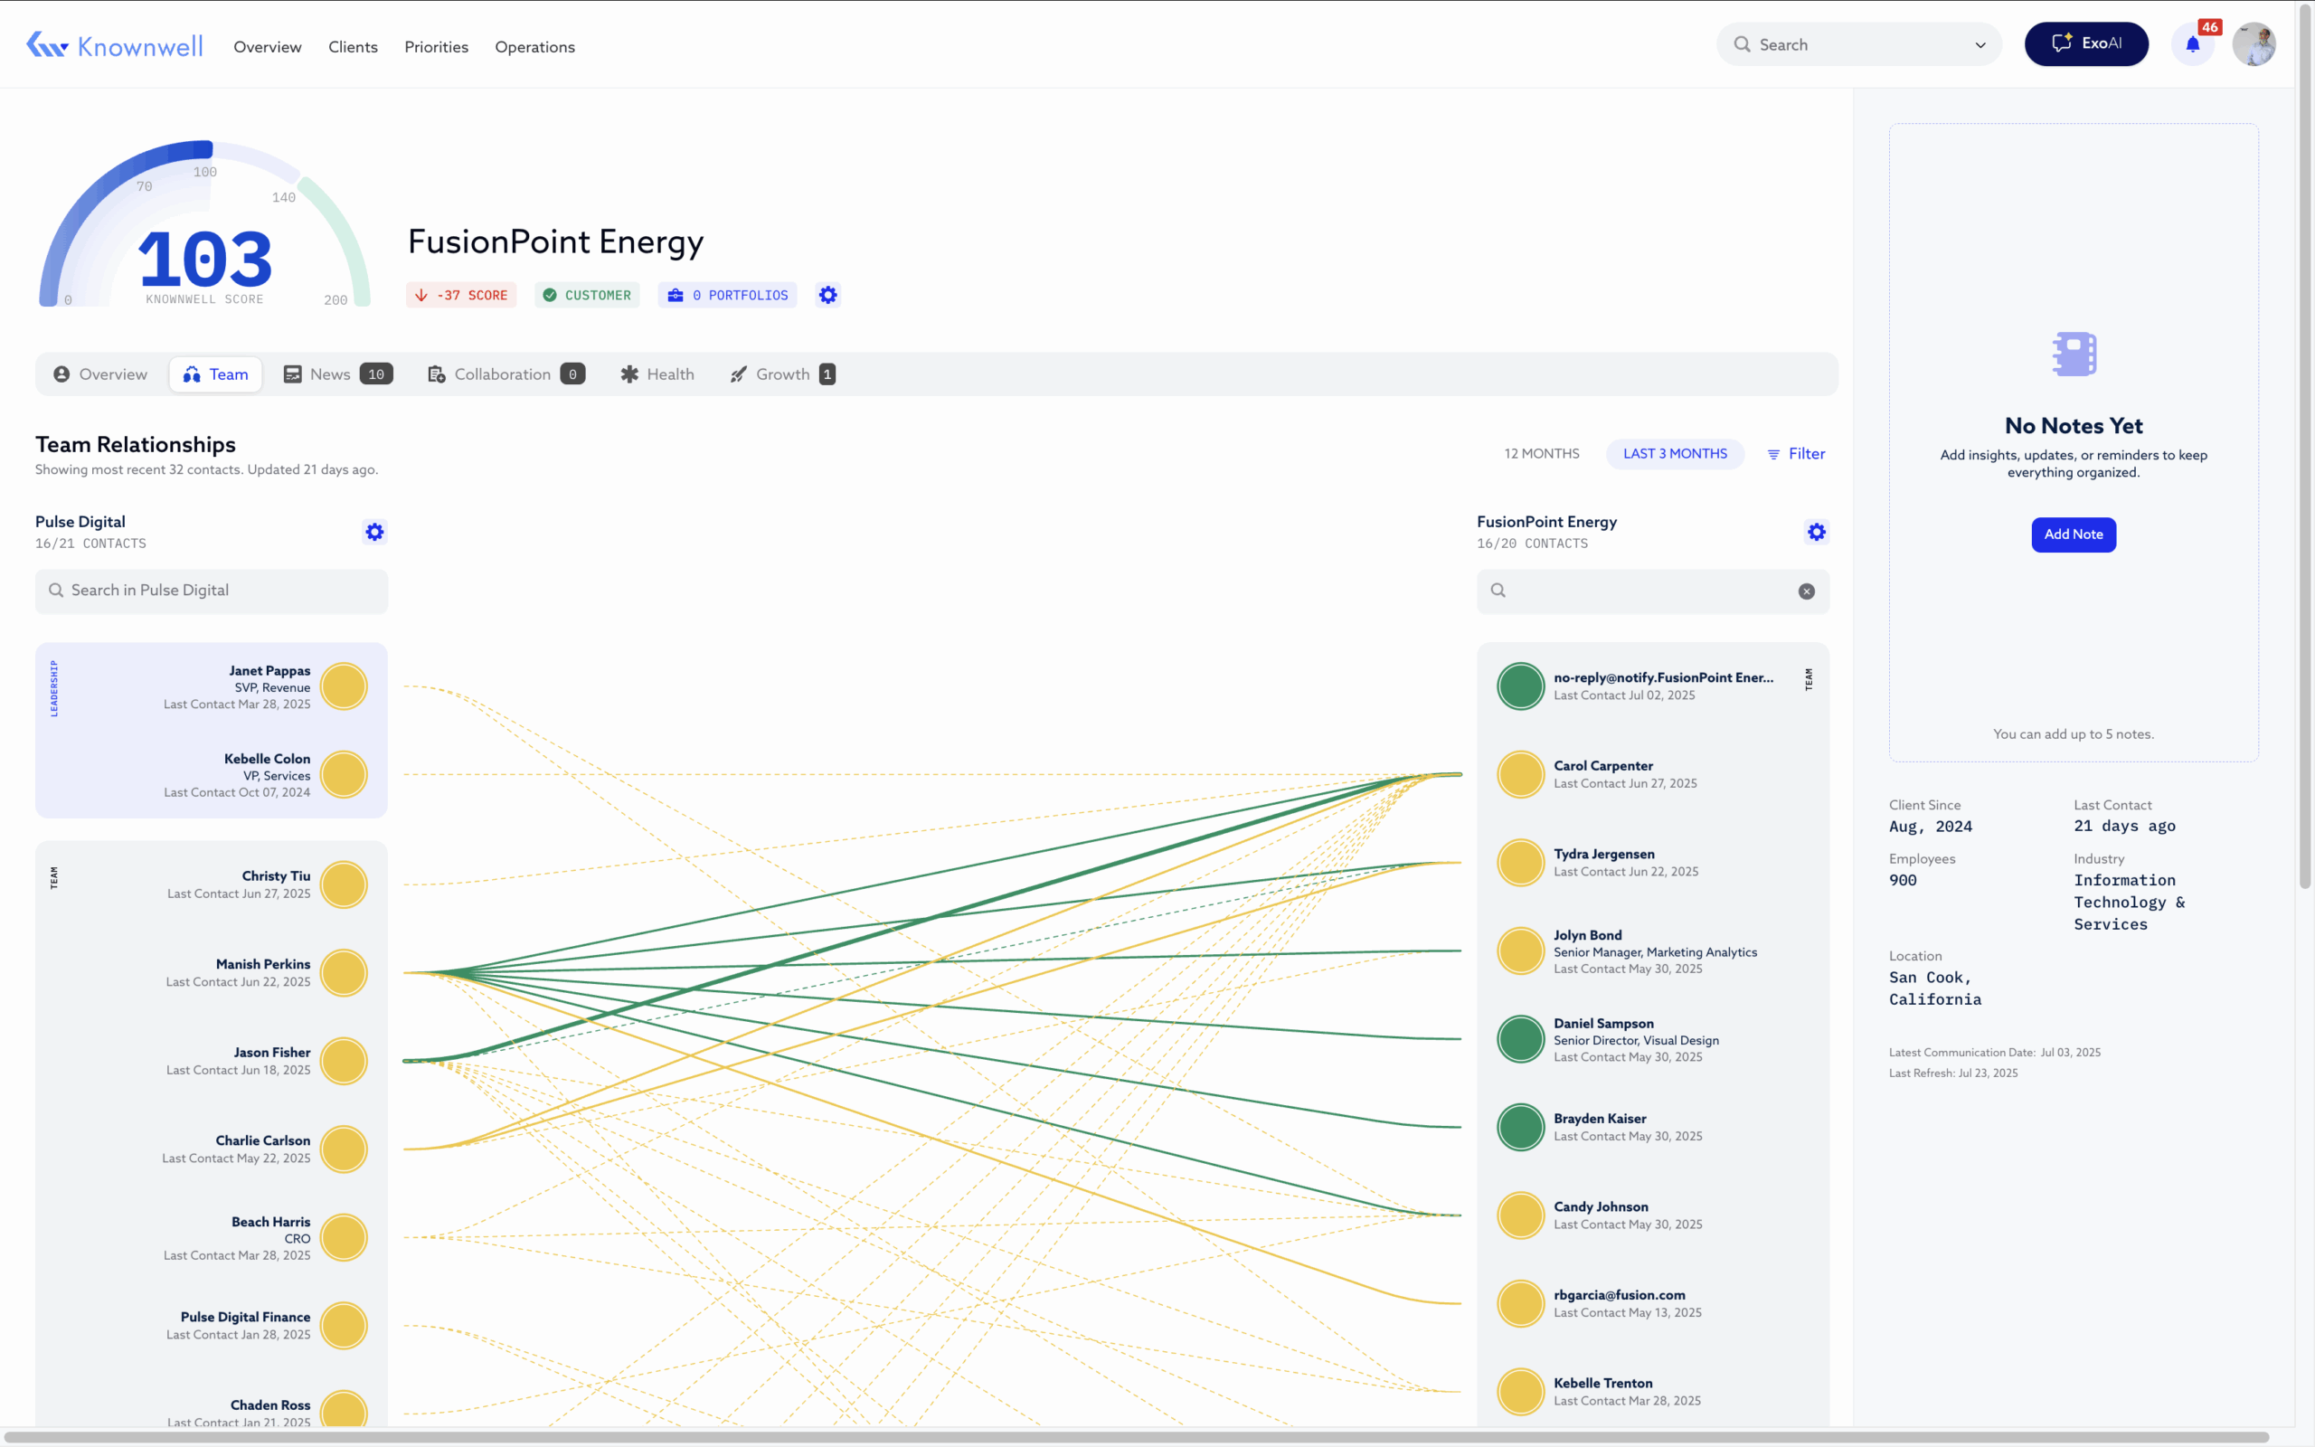The width and height of the screenshot is (2315, 1447).
Task: Open the Priorities navigation item
Action: (x=436, y=47)
